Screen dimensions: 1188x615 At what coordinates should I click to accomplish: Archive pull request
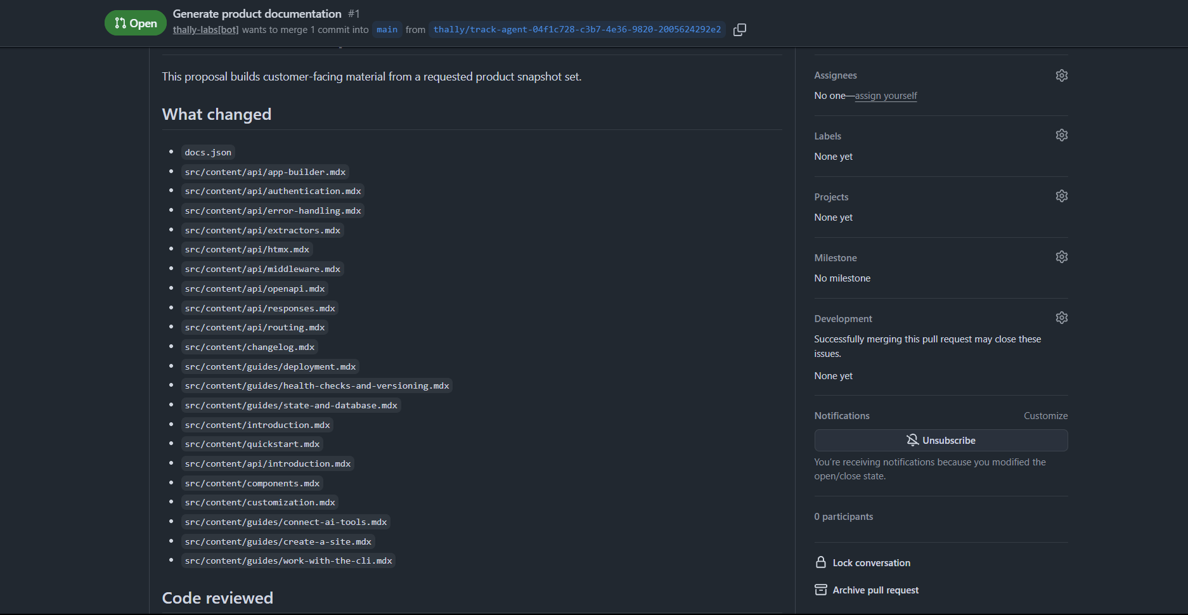[x=867, y=590]
